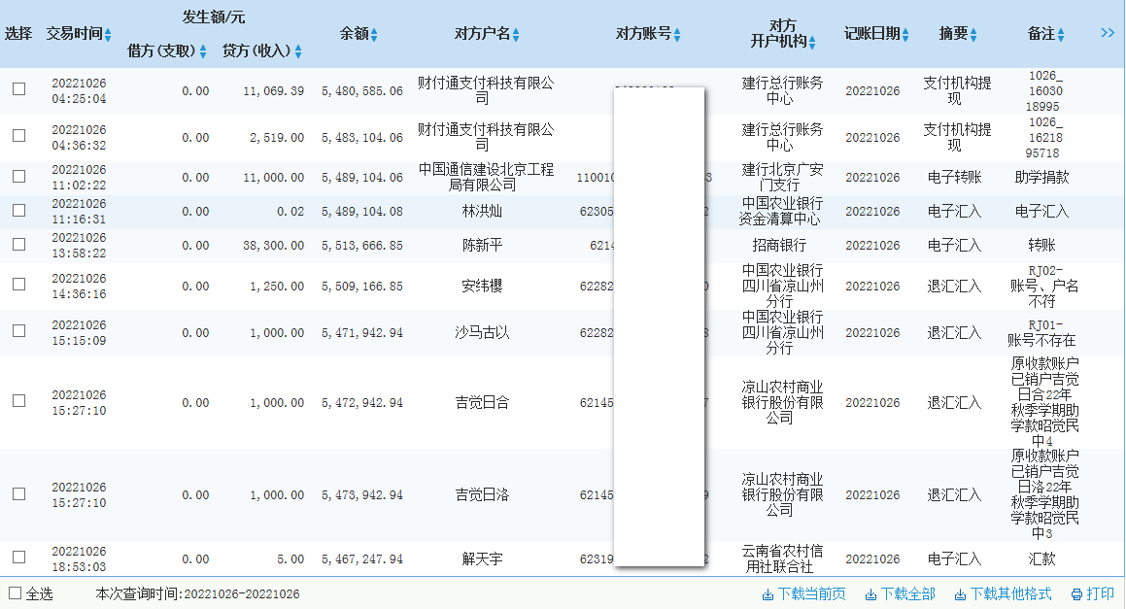Image resolution: width=1126 pixels, height=609 pixels.
Task: Sort 贷方(收入) column via its arrows
Action: pyautogui.click(x=298, y=51)
